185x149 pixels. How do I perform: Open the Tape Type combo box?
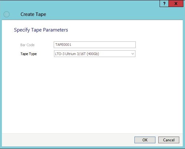[x=95, y=54]
